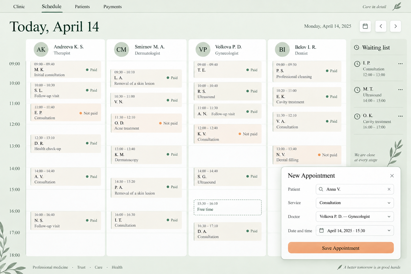Select the 15:30 Free time slot
This screenshot has width=411, height=274.
(x=227, y=207)
